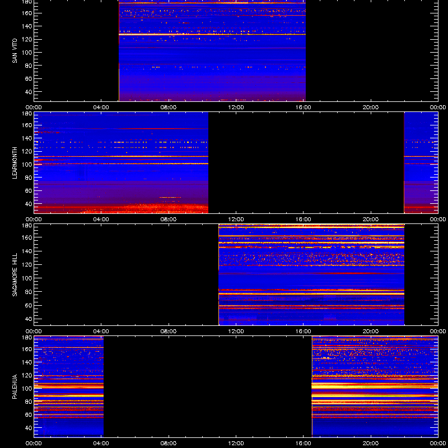448x448 pixels.
Task: Select Learmonth spectrogram block after 22:00
Action: [421, 162]
